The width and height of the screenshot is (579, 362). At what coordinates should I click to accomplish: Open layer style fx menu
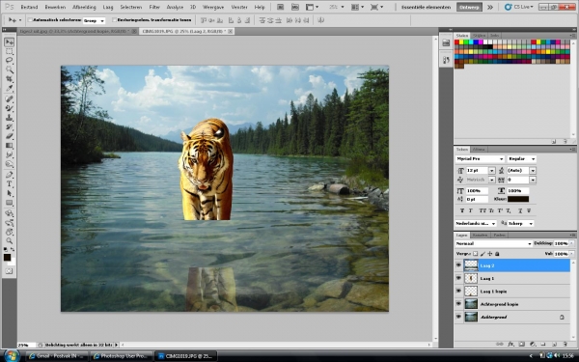coord(510,344)
